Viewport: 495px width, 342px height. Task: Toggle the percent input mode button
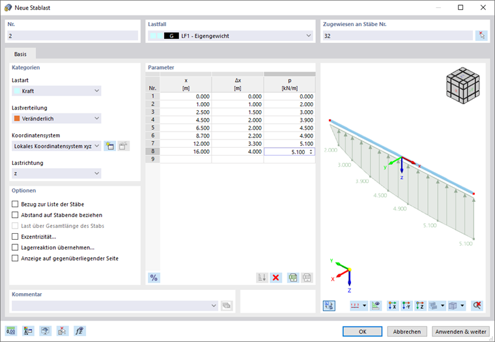click(x=154, y=278)
